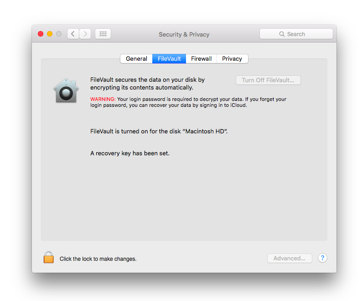Click the FileVault house safe icon

point(66,90)
